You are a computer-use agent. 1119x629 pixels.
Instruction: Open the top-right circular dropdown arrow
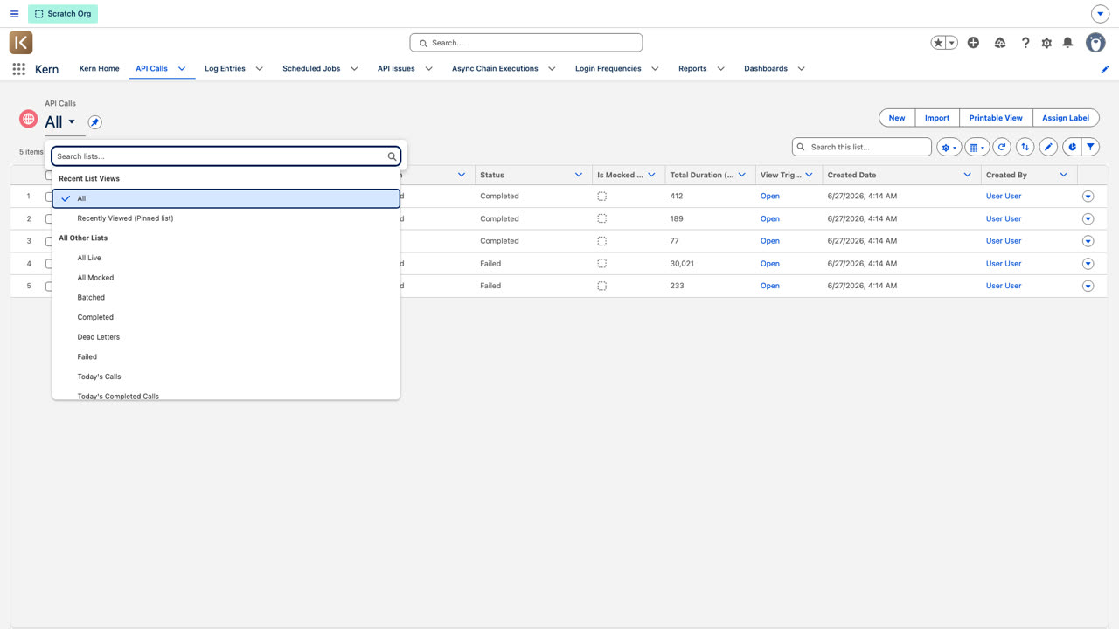(1100, 14)
